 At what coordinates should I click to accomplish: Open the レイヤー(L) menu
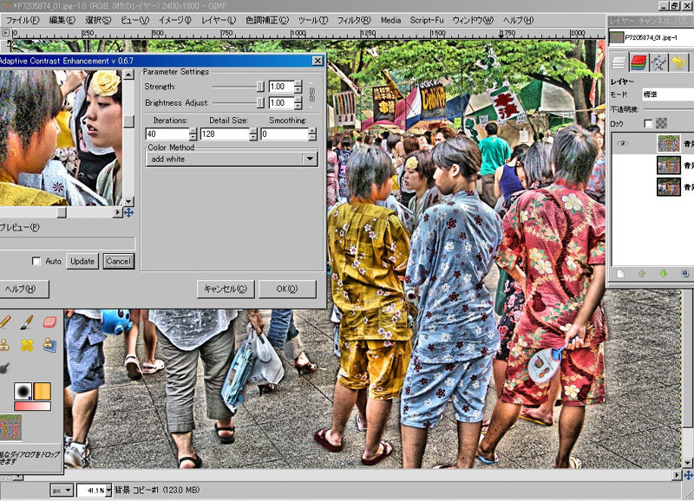[x=219, y=20]
